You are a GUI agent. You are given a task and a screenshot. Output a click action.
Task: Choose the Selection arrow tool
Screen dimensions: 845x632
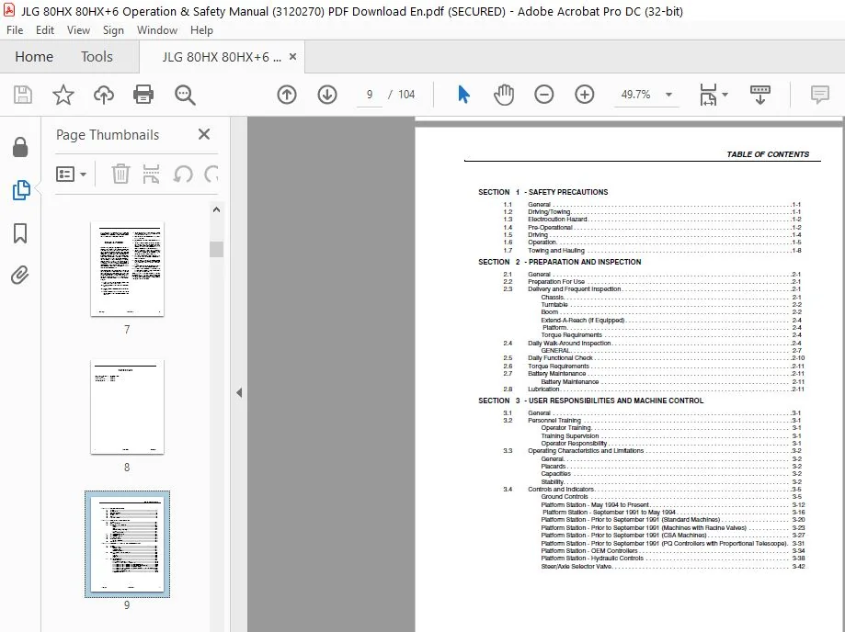(463, 95)
